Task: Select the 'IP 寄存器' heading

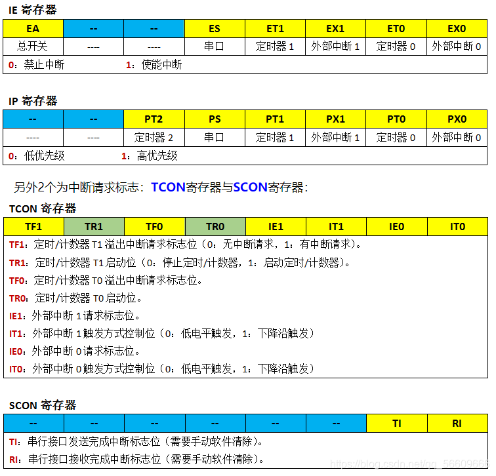Action: (x=33, y=101)
